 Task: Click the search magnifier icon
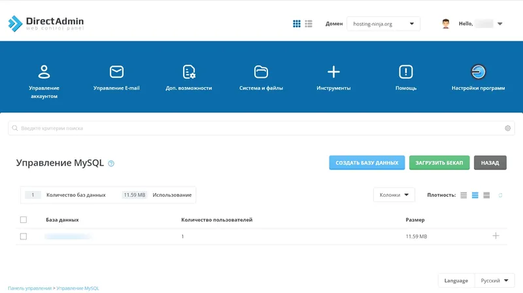[15, 128]
